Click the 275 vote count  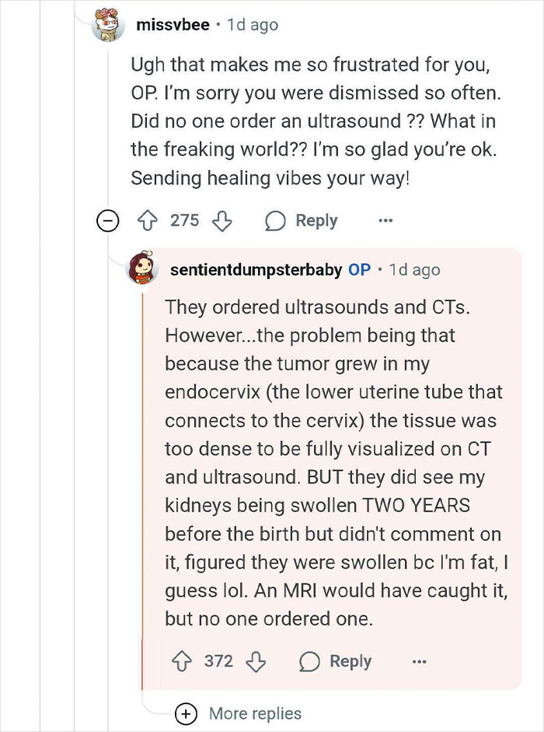[x=185, y=221]
